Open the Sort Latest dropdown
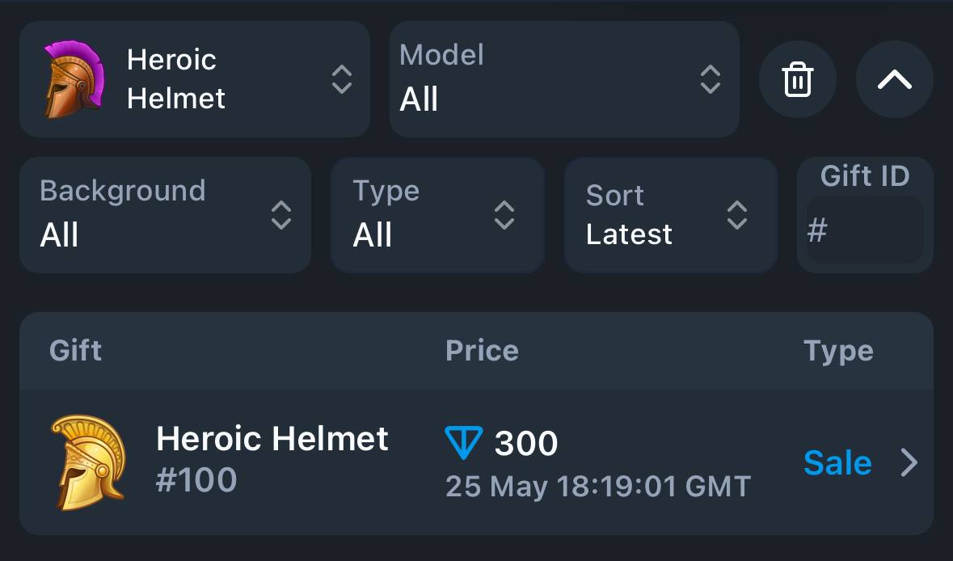Screen dimensions: 953x561 click(671, 214)
